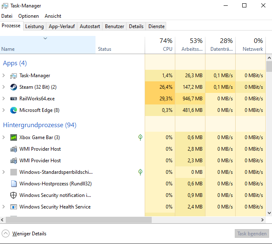
Task: Click the Steam app icon
Action: (14, 87)
